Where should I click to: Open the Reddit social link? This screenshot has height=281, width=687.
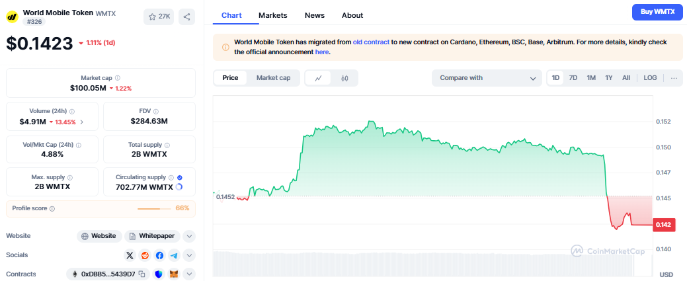145,255
